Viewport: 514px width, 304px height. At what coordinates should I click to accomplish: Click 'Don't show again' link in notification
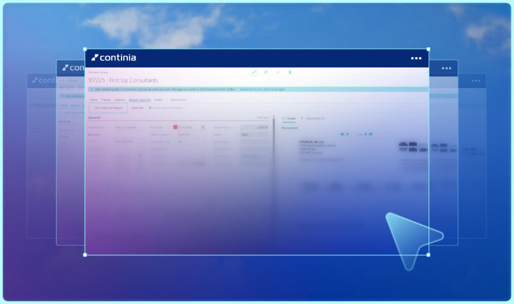(274, 89)
